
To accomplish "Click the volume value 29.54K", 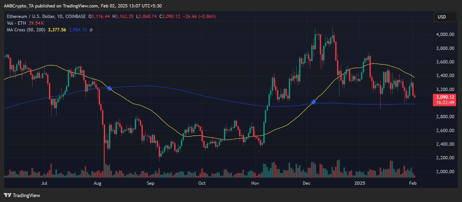I will click(x=36, y=23).
